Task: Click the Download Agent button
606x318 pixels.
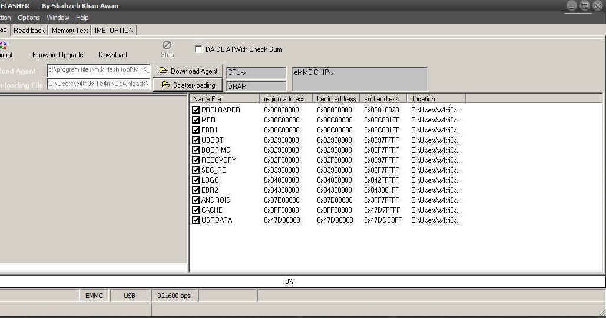Action: coord(188,71)
